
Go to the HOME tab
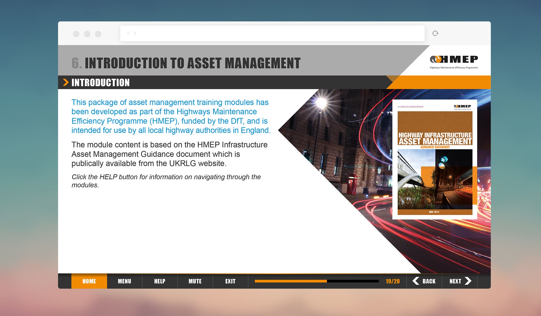(89, 281)
